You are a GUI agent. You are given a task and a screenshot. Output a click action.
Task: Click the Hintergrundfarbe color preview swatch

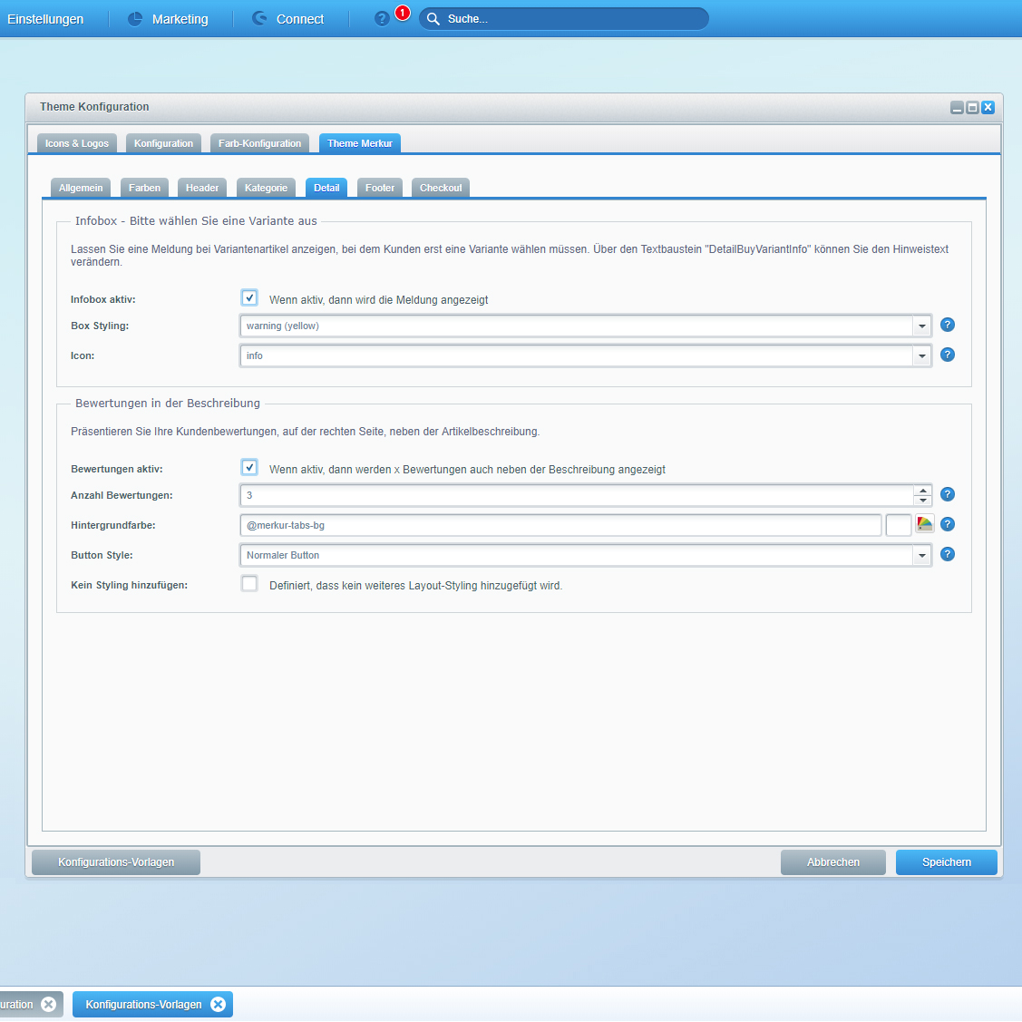point(898,525)
